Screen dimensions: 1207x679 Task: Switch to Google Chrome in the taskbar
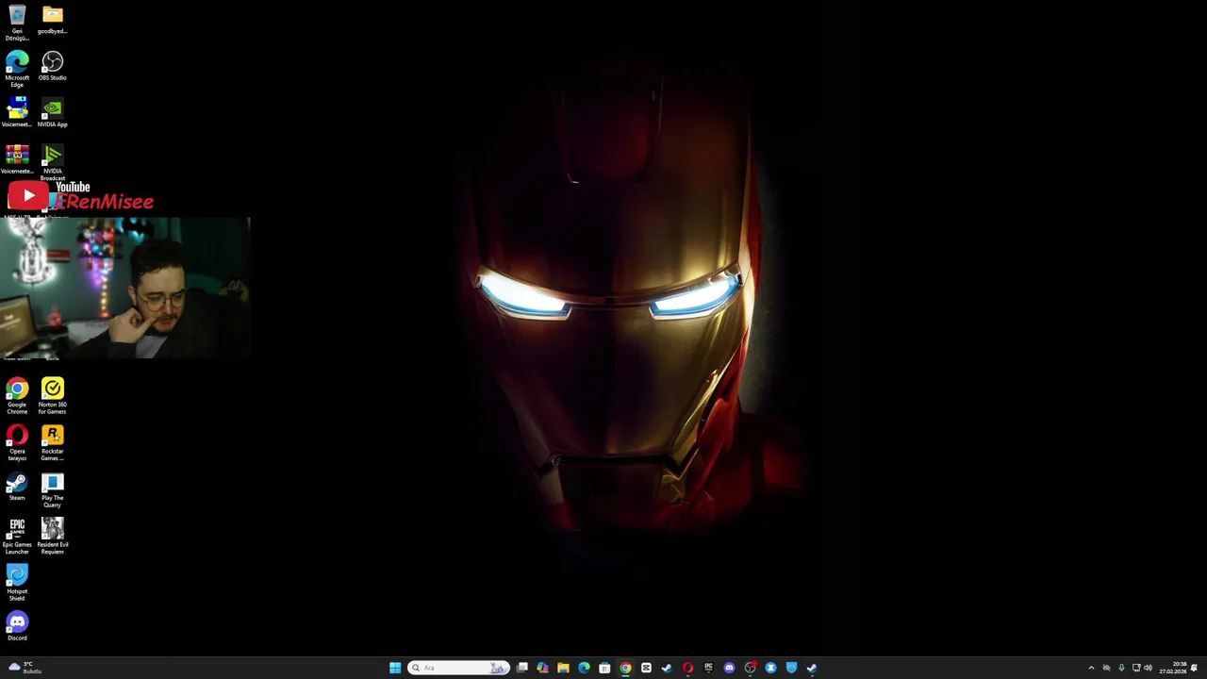pos(625,668)
